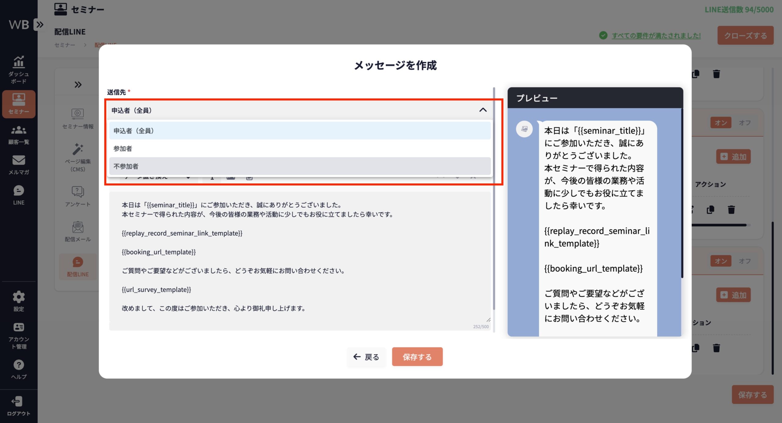Expand the WB sidebar double-chevron

point(40,24)
